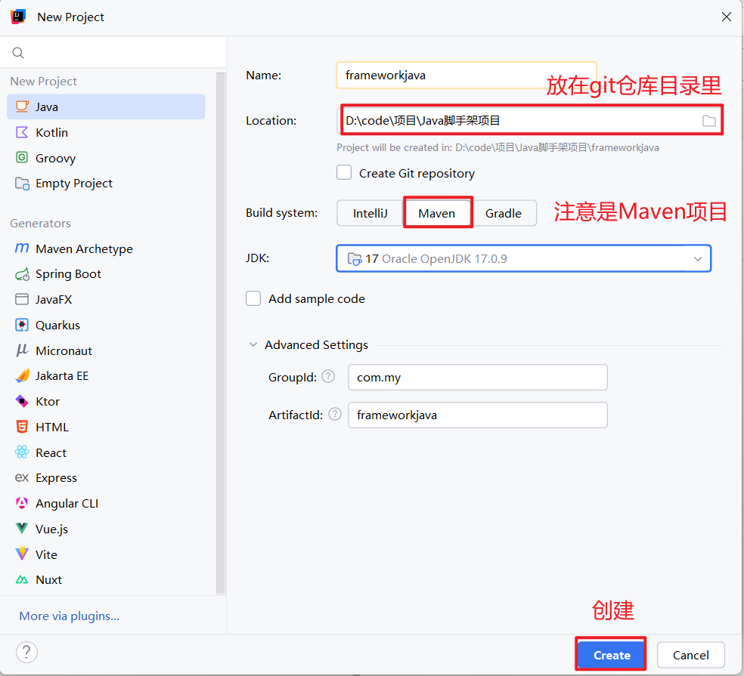Pick the HTML generator icon
This screenshot has width=744, height=676.
[22, 427]
